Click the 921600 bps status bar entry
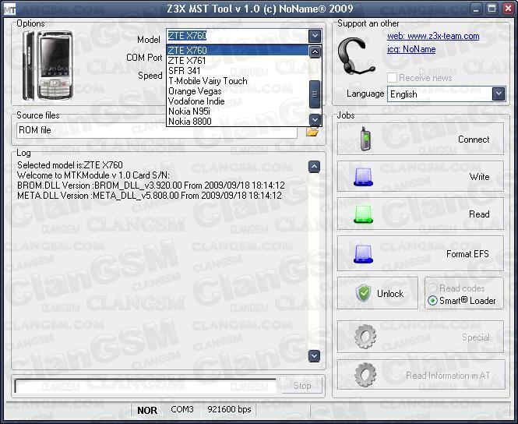518x424 pixels. 229,409
